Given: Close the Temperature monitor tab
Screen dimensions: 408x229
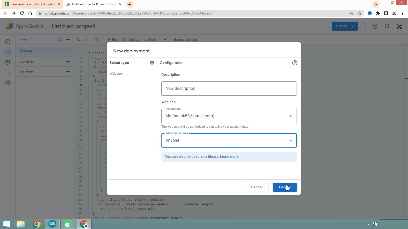Looking at the screenshot, I should [x=59, y=4].
